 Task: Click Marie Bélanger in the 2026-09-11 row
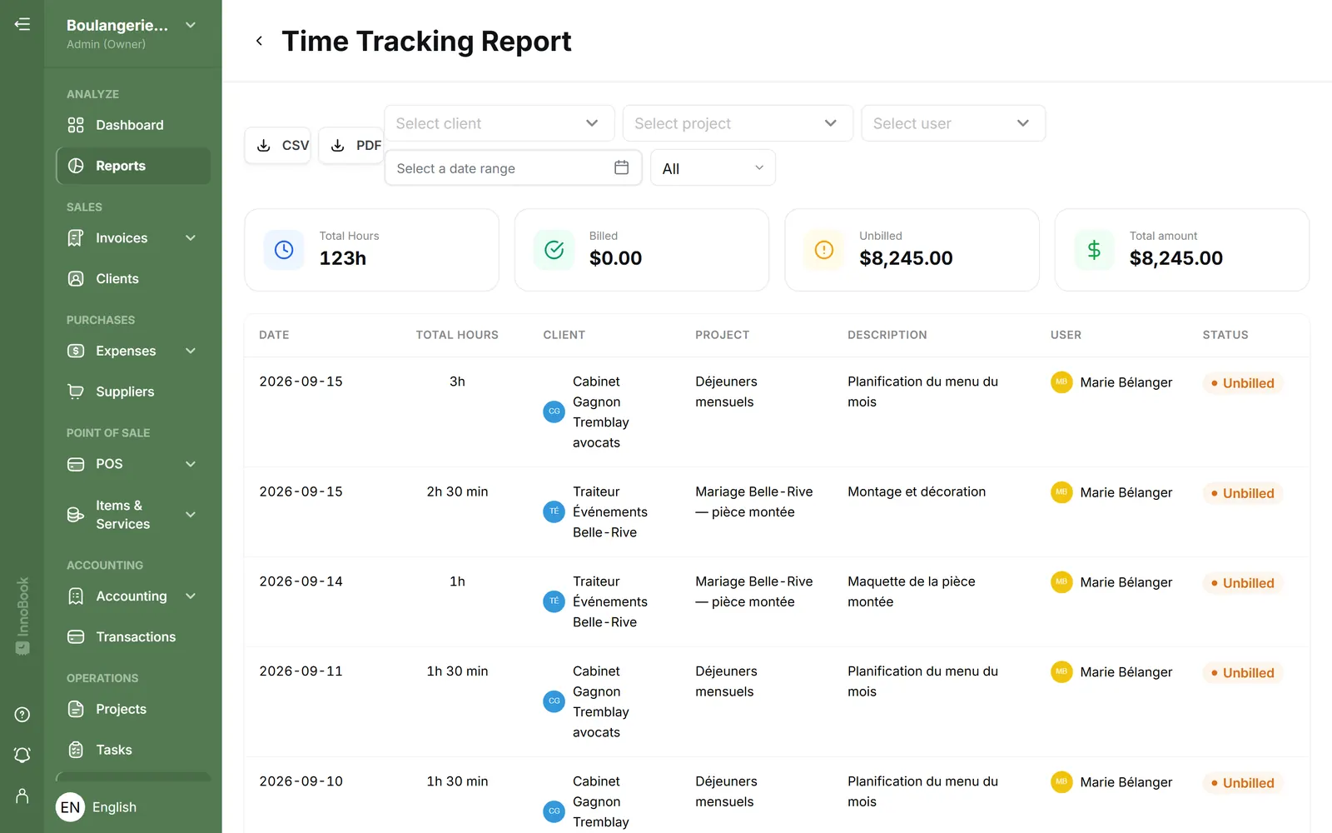point(1126,672)
